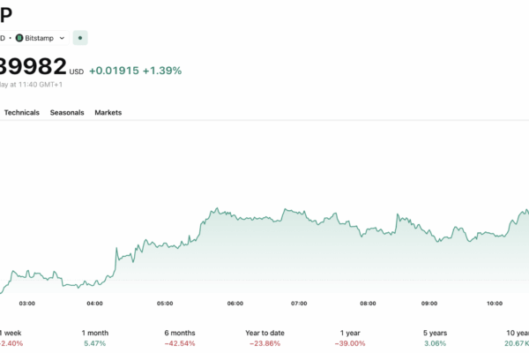Click the green market status dot
This screenshot has height=353, width=529.
[x=80, y=38]
